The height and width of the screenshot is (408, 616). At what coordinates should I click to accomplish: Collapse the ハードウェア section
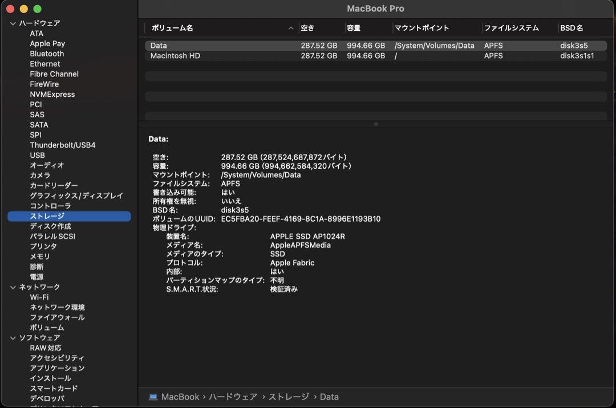point(13,23)
